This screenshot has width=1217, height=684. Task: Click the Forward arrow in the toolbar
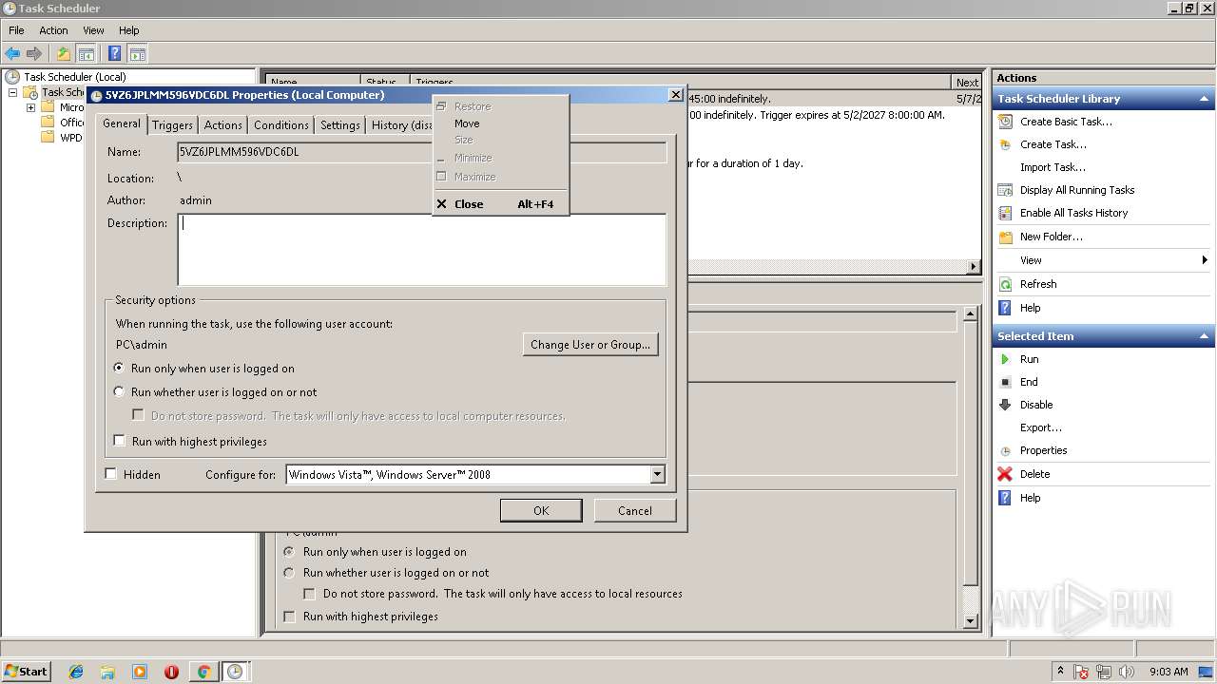coord(34,54)
